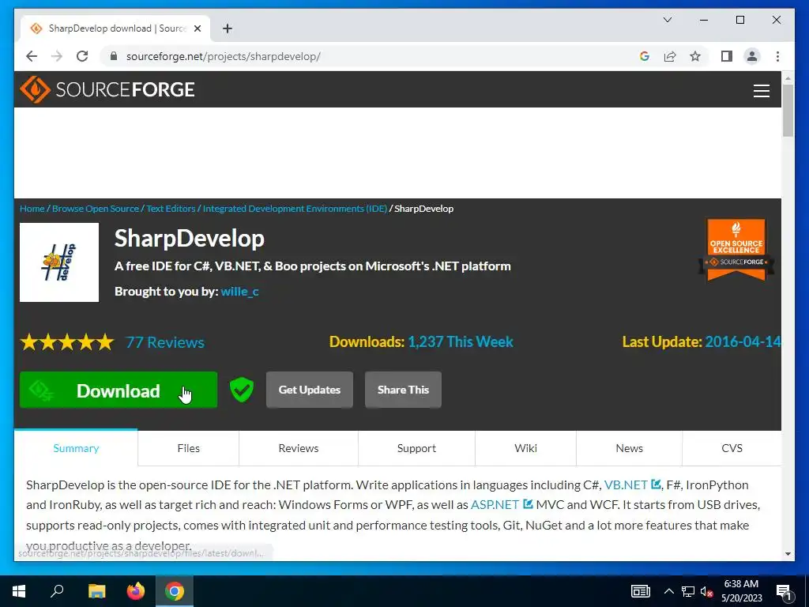Click the Browse Open Source breadcrumb link
Image resolution: width=809 pixels, height=607 pixels.
pyautogui.click(x=96, y=209)
